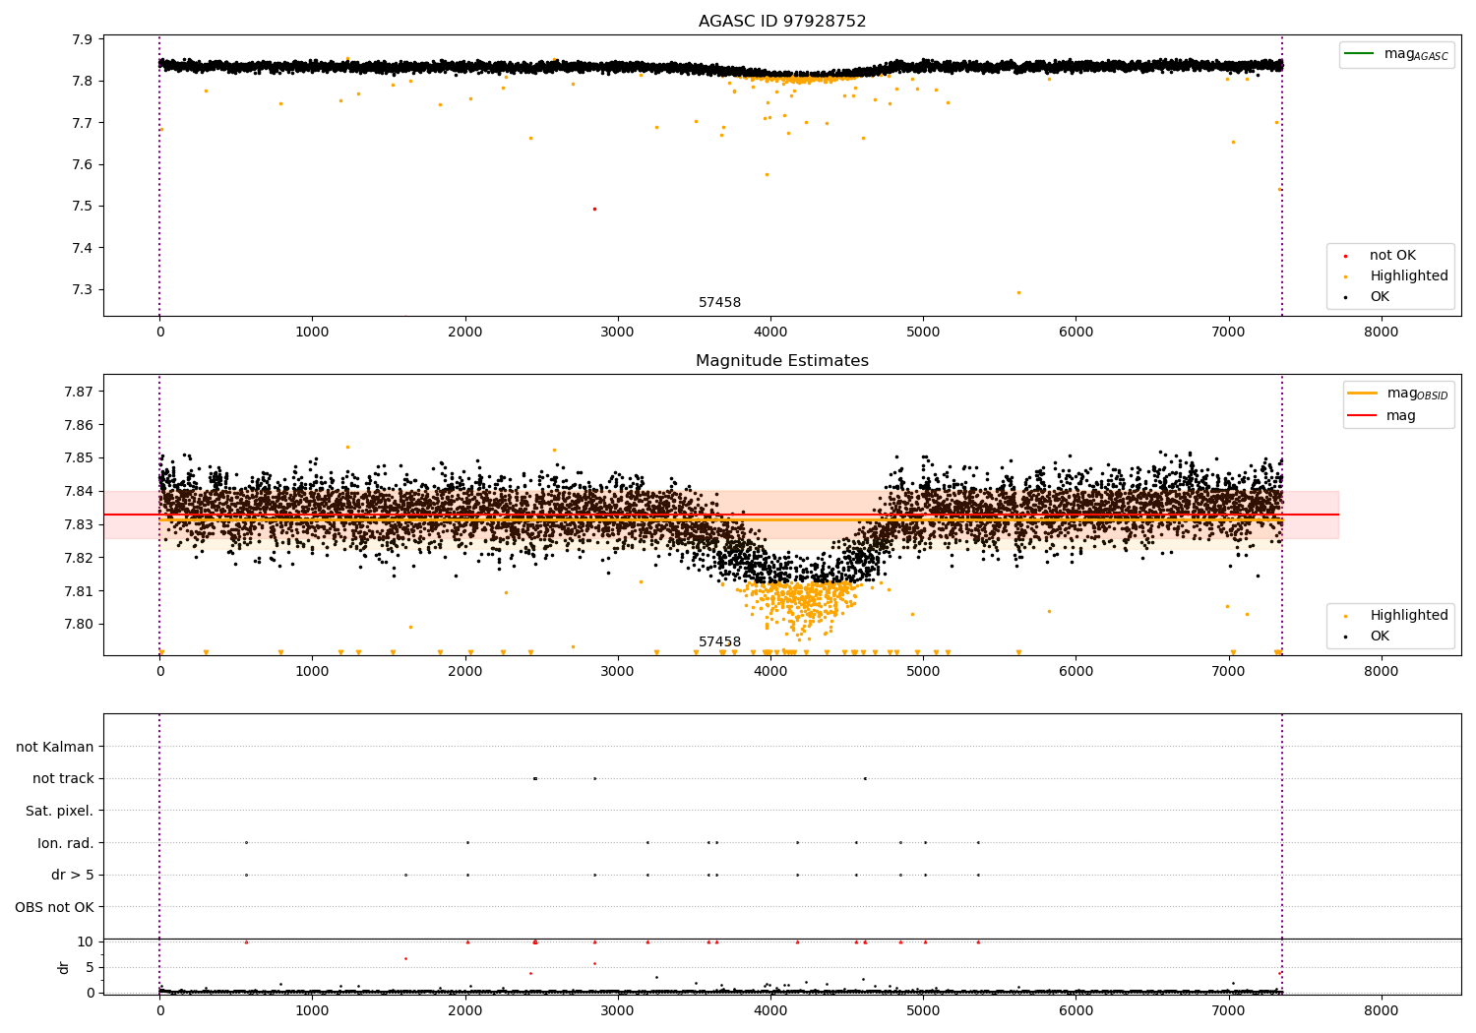1476x1033 pixels.
Task: Click the 57458 label in the top plot
Action: click(x=720, y=302)
